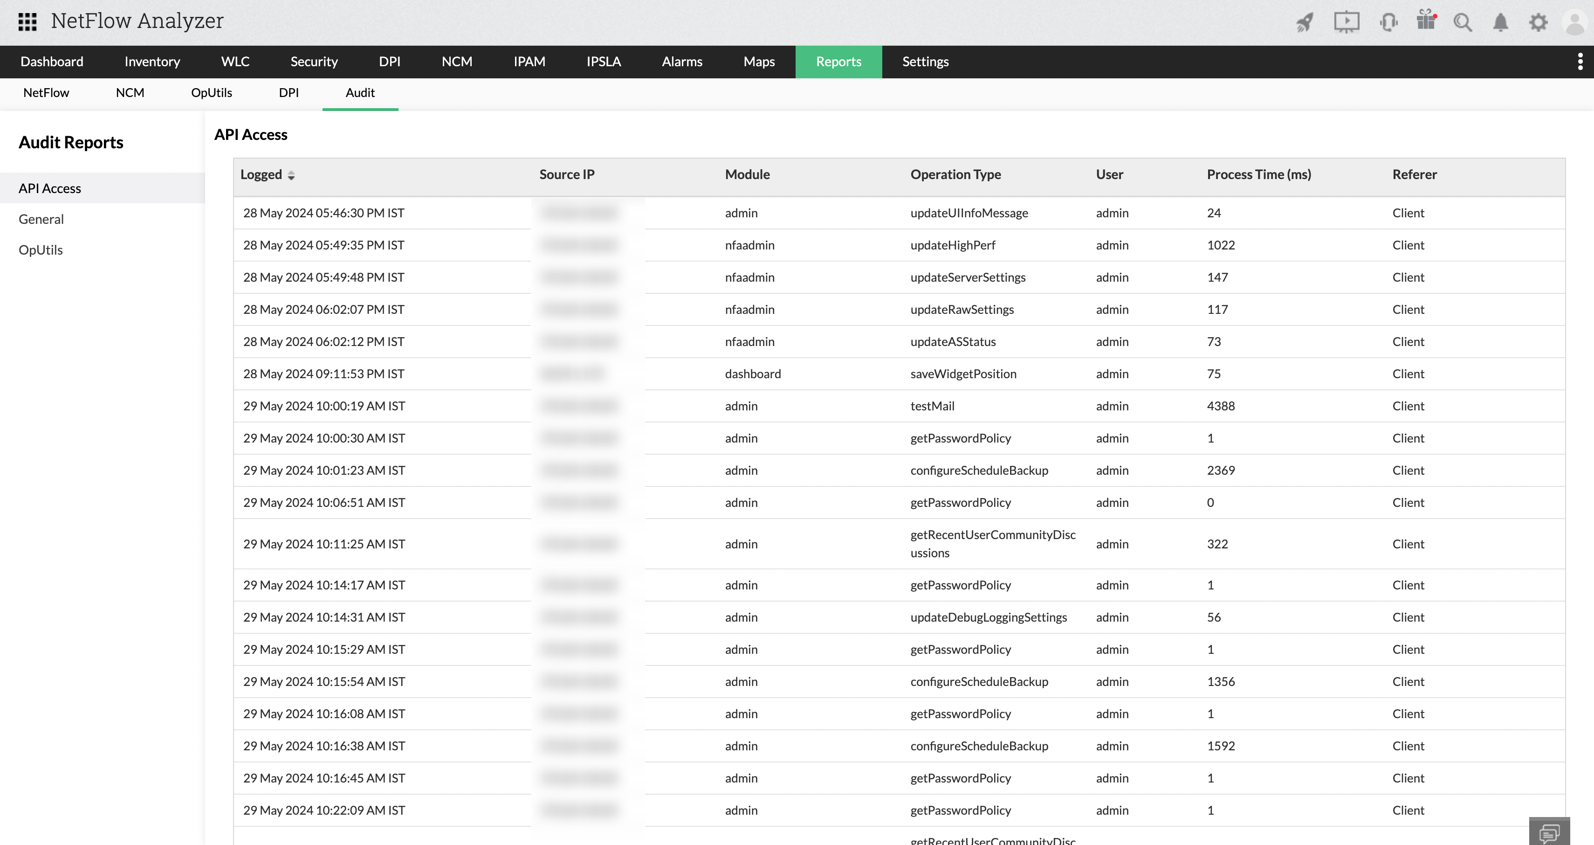Open the three-dot overflow menu on navigation bar
The height and width of the screenshot is (845, 1594).
coord(1580,61)
